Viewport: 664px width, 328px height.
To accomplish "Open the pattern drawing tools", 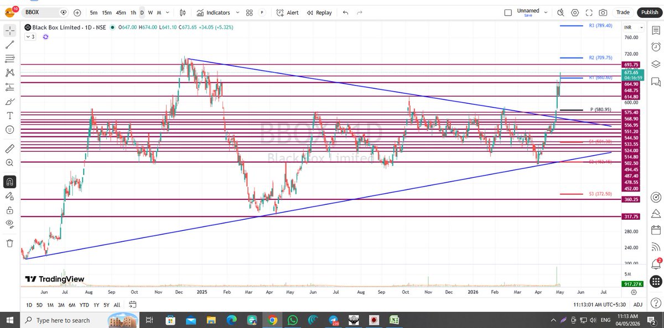I will 10,72.
